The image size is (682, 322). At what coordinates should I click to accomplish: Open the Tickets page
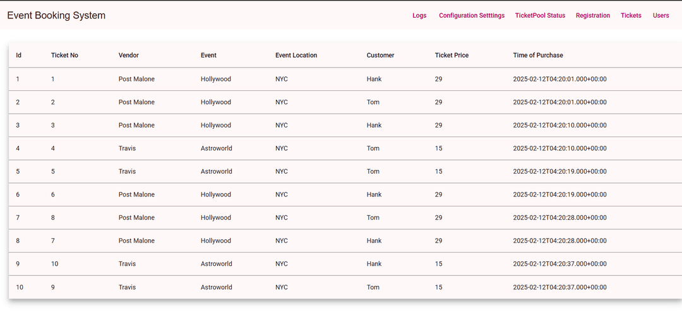(x=631, y=15)
